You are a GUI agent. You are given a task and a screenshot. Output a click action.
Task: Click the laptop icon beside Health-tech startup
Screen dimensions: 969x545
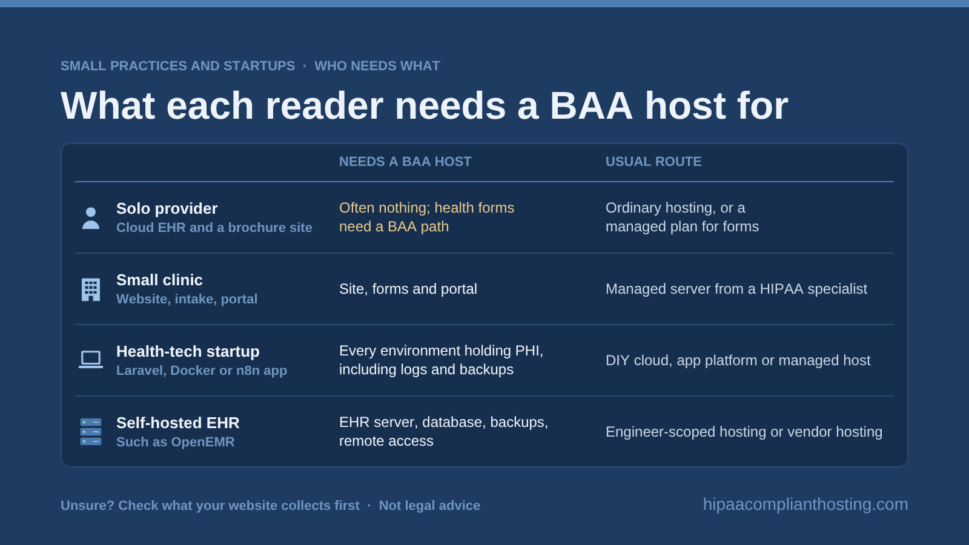click(91, 360)
